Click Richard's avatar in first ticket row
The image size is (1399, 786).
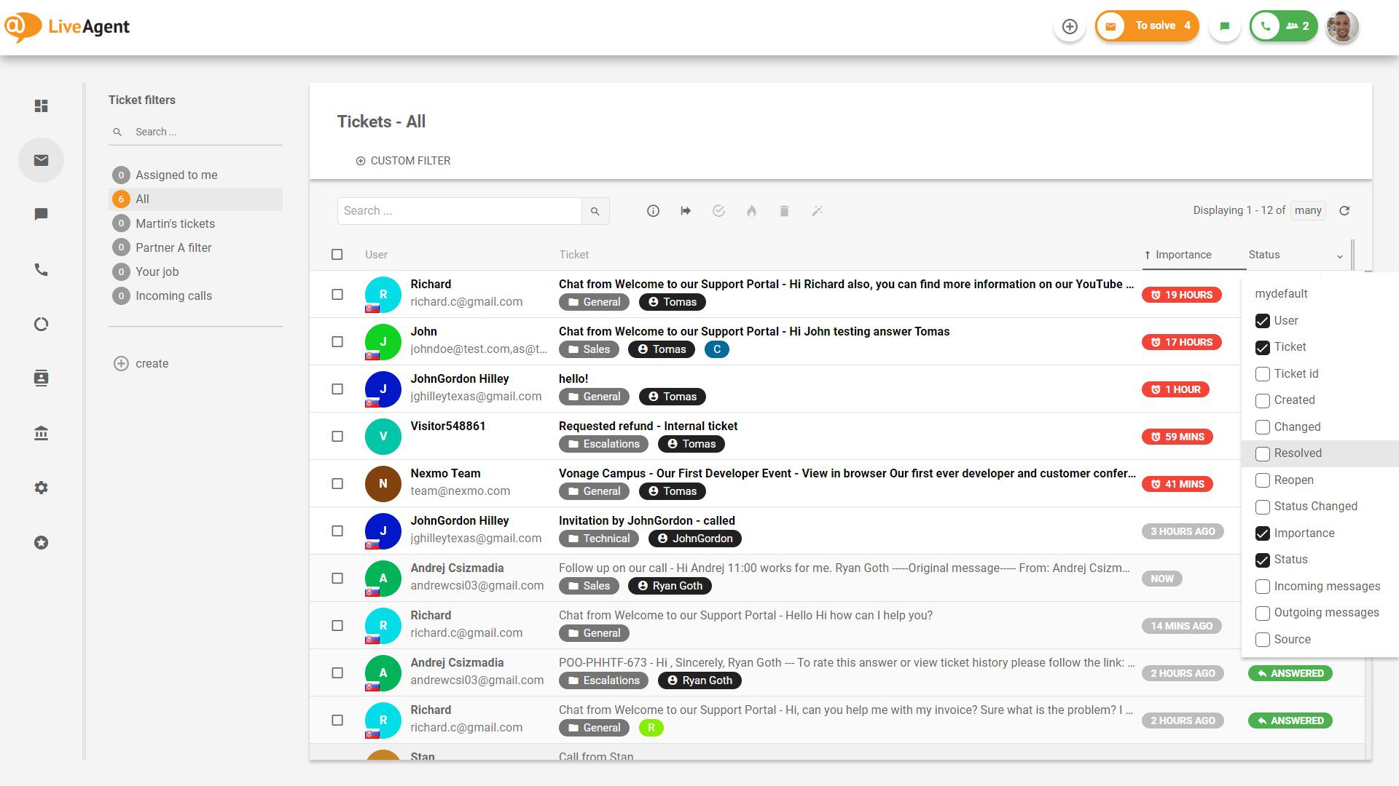click(x=383, y=295)
